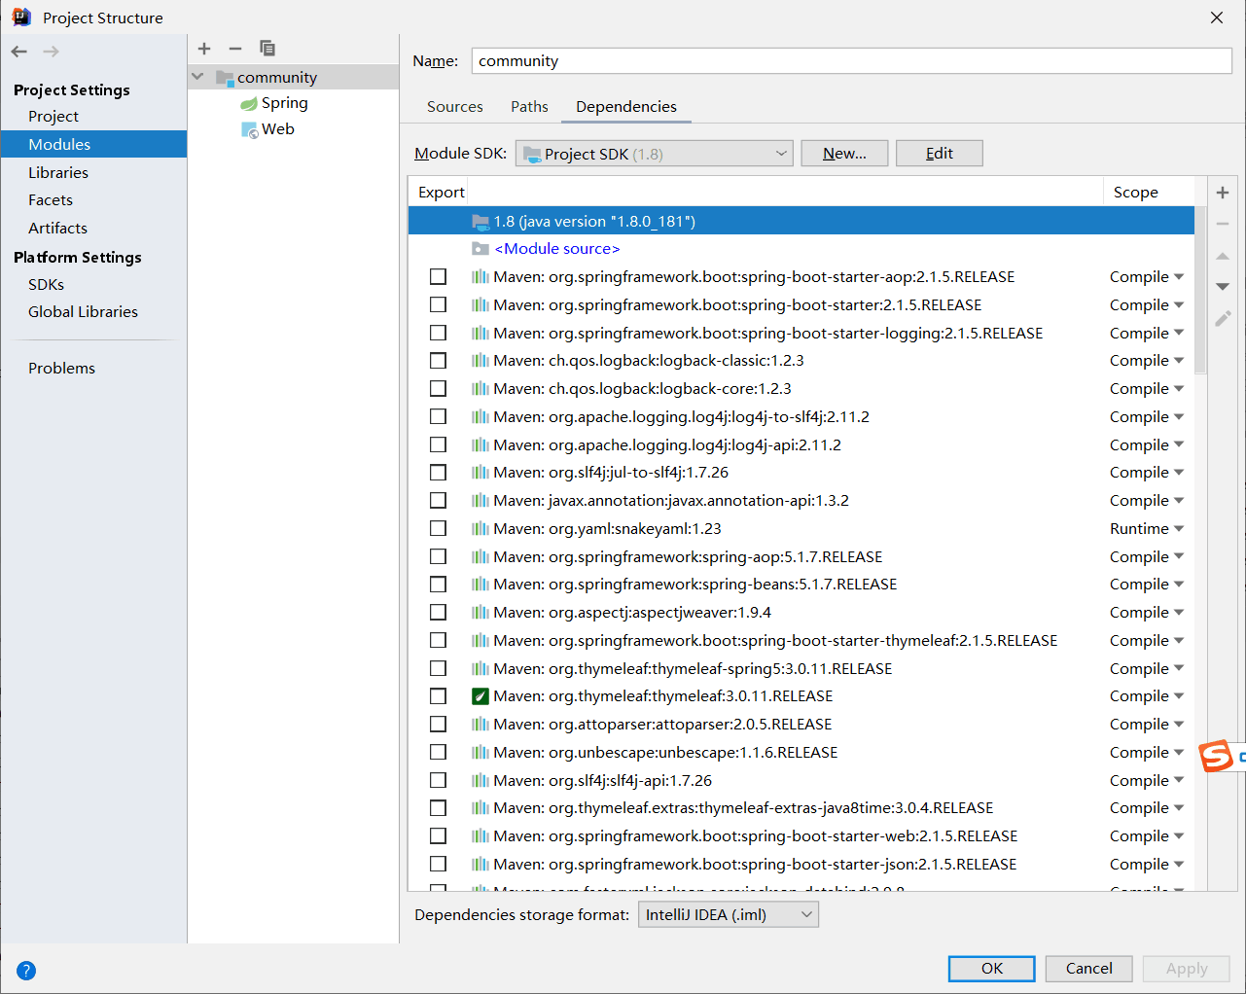Click the forward navigation arrow
The height and width of the screenshot is (994, 1246).
[51, 52]
